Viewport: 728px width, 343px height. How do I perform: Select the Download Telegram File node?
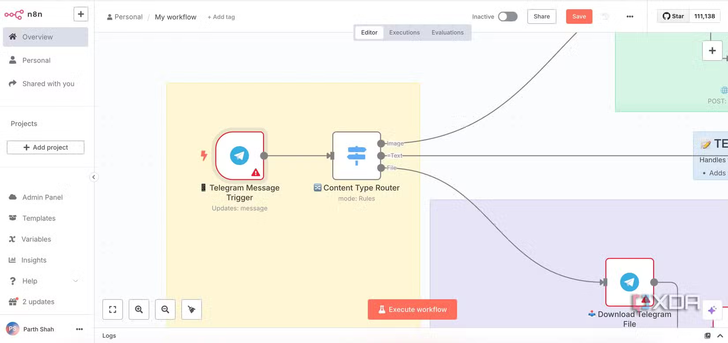[629, 282]
